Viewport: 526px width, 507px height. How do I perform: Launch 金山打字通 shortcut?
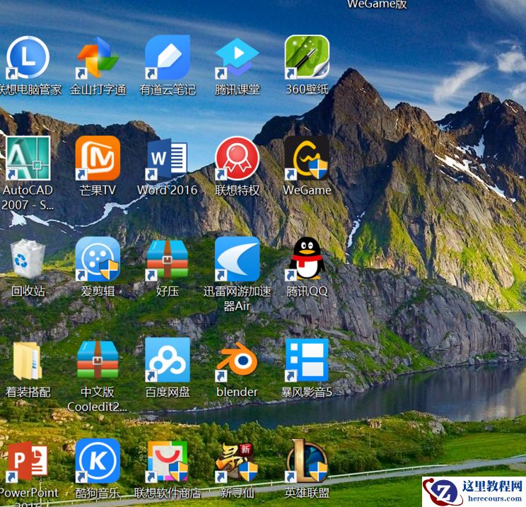[98, 58]
